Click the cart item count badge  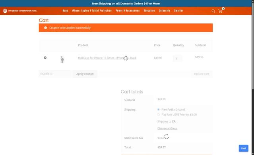point(223,9)
